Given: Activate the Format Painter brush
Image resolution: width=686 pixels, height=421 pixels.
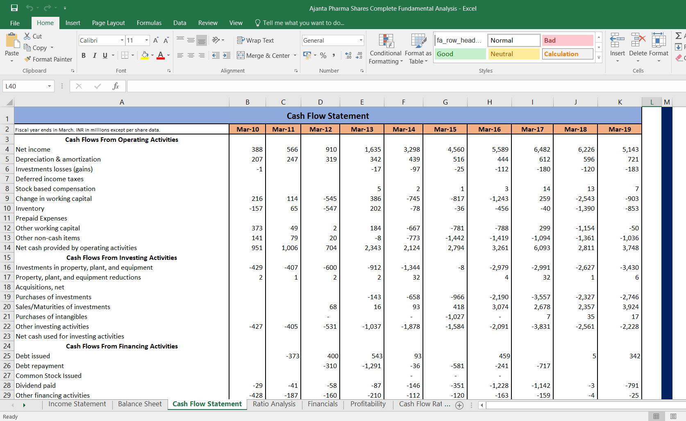Looking at the screenshot, I should click(x=27, y=59).
